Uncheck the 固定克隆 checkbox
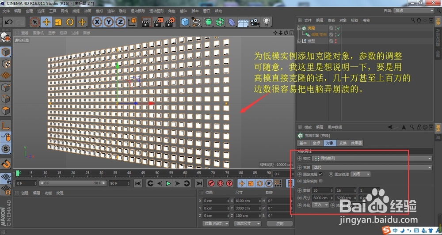 point(321,174)
